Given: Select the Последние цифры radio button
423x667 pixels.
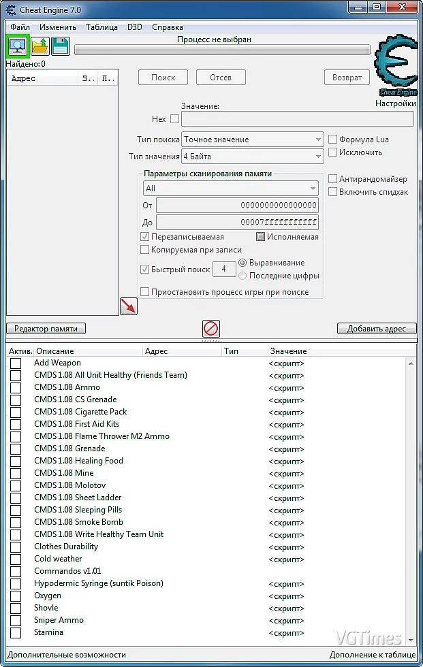Looking at the screenshot, I should [x=242, y=275].
